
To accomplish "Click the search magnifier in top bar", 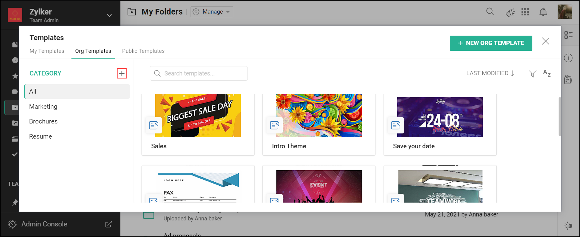I will (490, 12).
